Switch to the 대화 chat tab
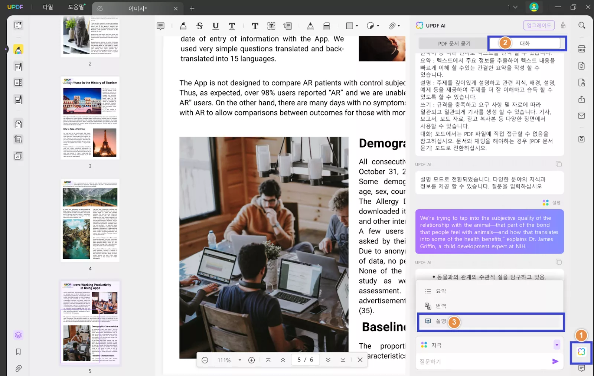 click(x=525, y=43)
